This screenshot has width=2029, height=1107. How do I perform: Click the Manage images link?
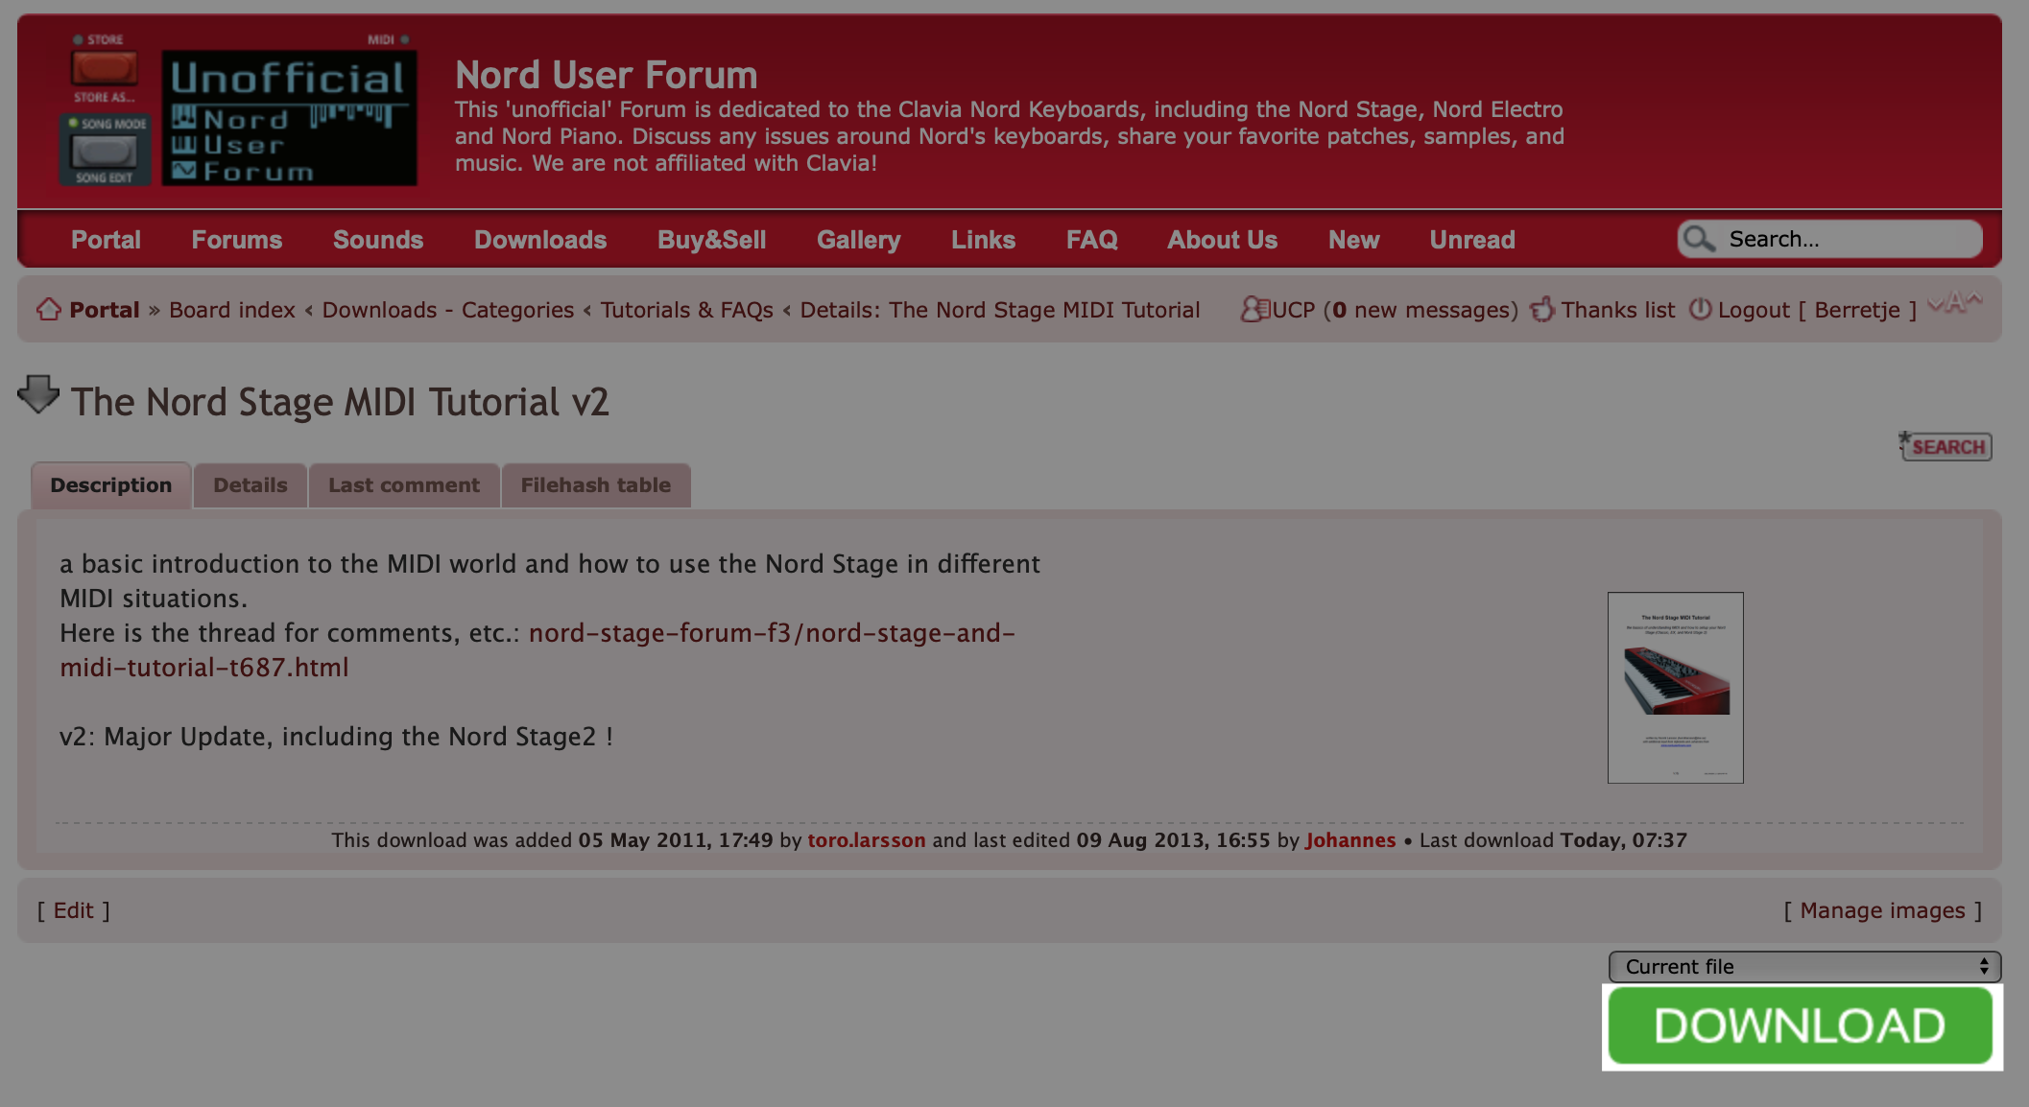1883,910
